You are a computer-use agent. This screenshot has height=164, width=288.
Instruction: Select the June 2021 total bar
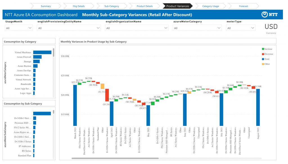[x=185, y=110]
